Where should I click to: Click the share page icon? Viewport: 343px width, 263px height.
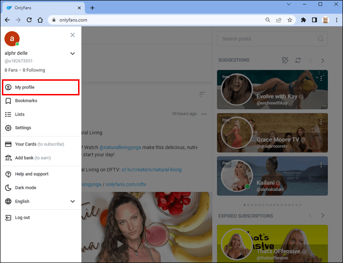279,20
